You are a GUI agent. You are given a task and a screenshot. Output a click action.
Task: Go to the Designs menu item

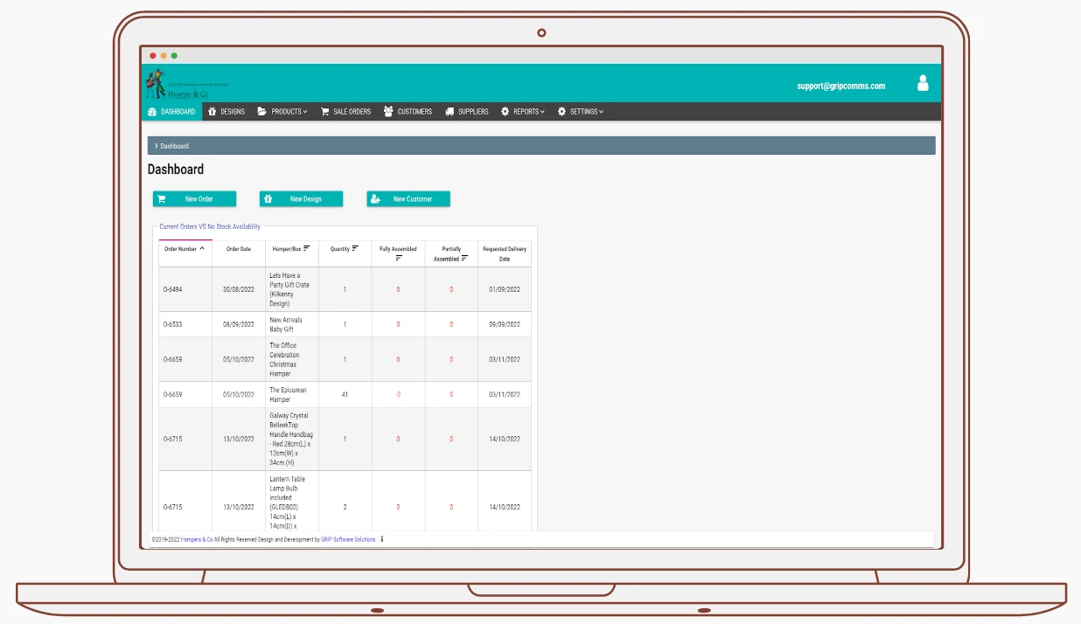[x=227, y=112]
